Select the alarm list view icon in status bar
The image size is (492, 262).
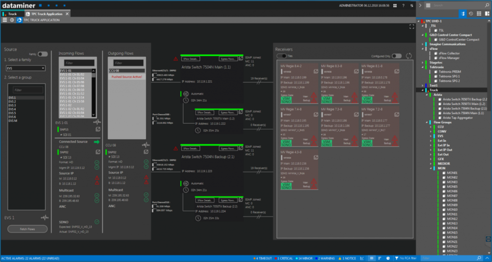(x=371, y=258)
